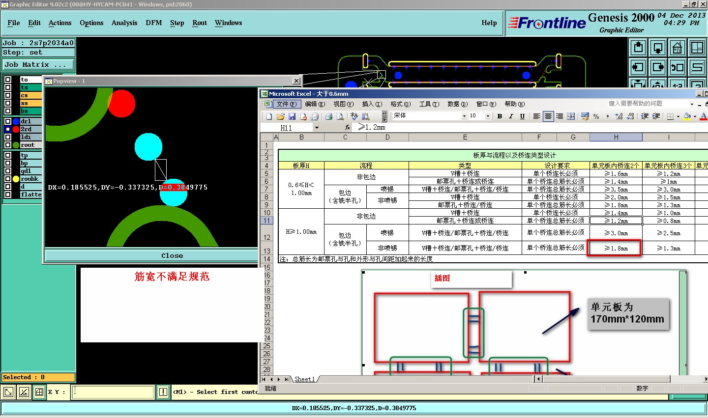Click the fill color paint bucket icon

pos(687,116)
